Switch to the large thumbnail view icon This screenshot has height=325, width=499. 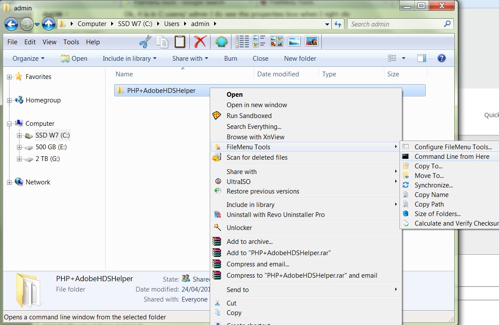pyautogui.click(x=294, y=41)
